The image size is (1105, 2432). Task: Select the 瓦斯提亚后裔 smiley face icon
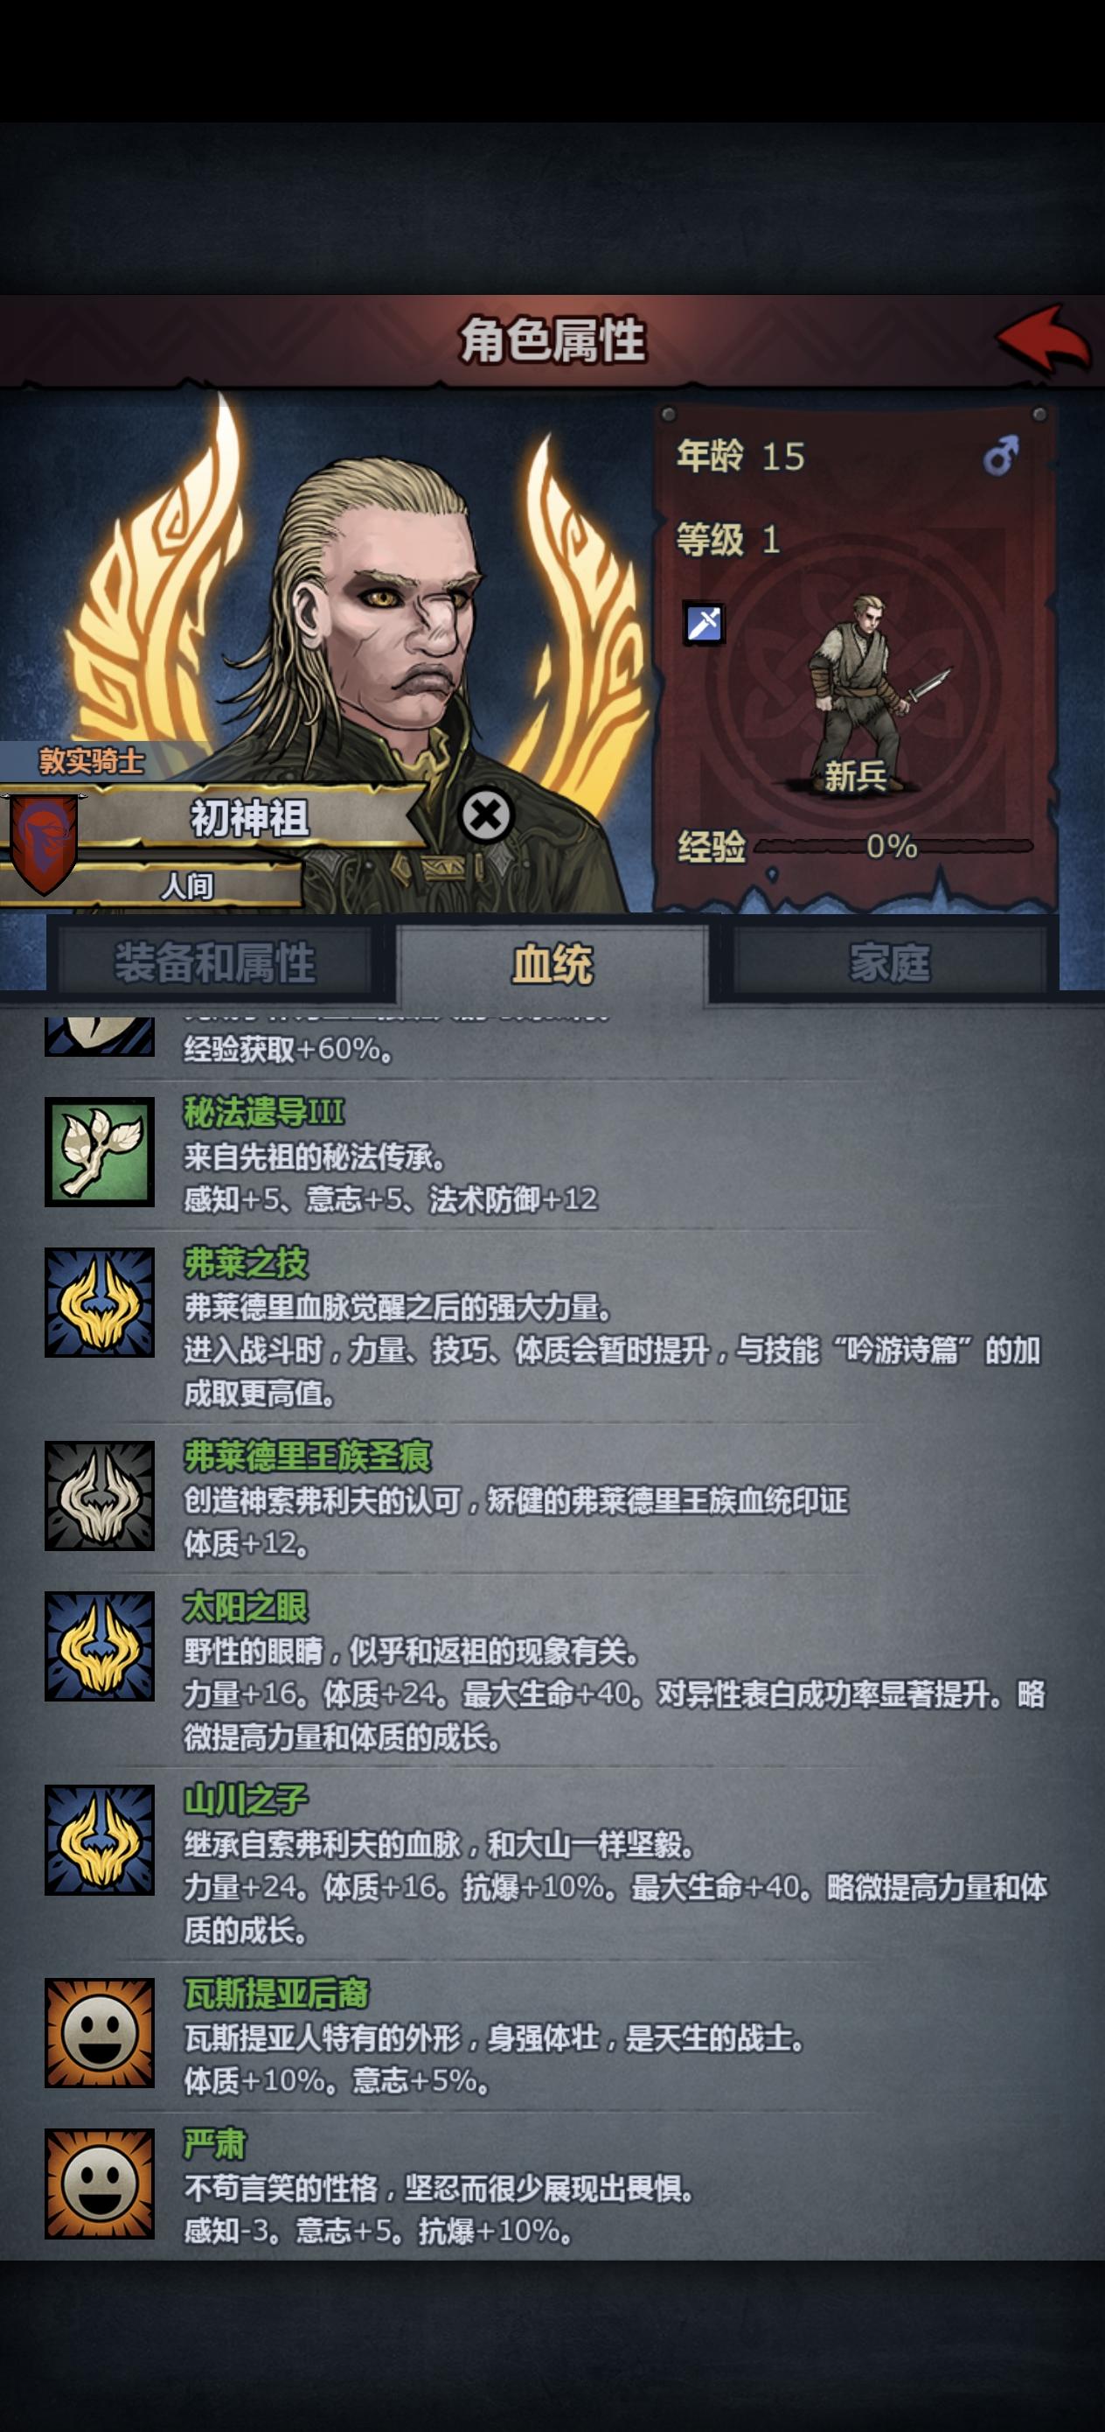pos(100,2034)
